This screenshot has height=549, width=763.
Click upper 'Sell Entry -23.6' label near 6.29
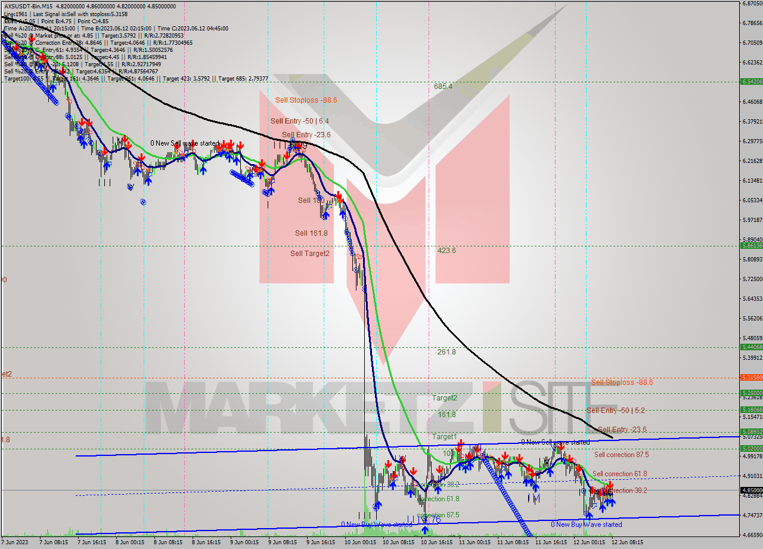[x=306, y=135]
